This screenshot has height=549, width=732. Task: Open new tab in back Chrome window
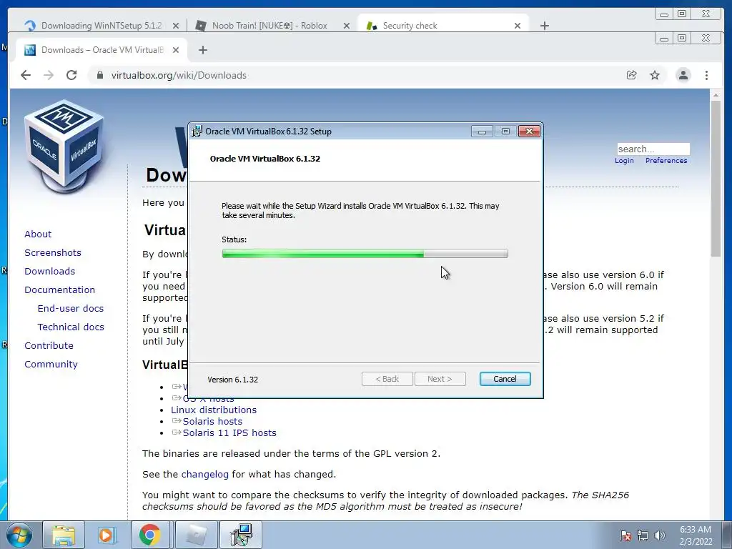[x=544, y=26]
